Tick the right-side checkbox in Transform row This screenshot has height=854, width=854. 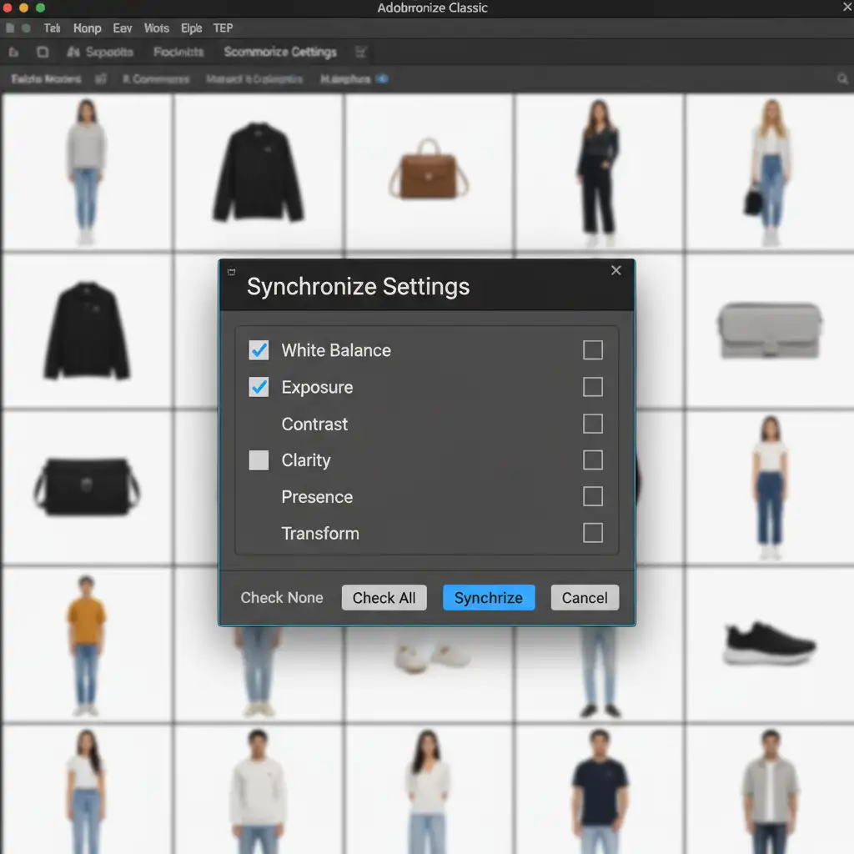tap(593, 533)
